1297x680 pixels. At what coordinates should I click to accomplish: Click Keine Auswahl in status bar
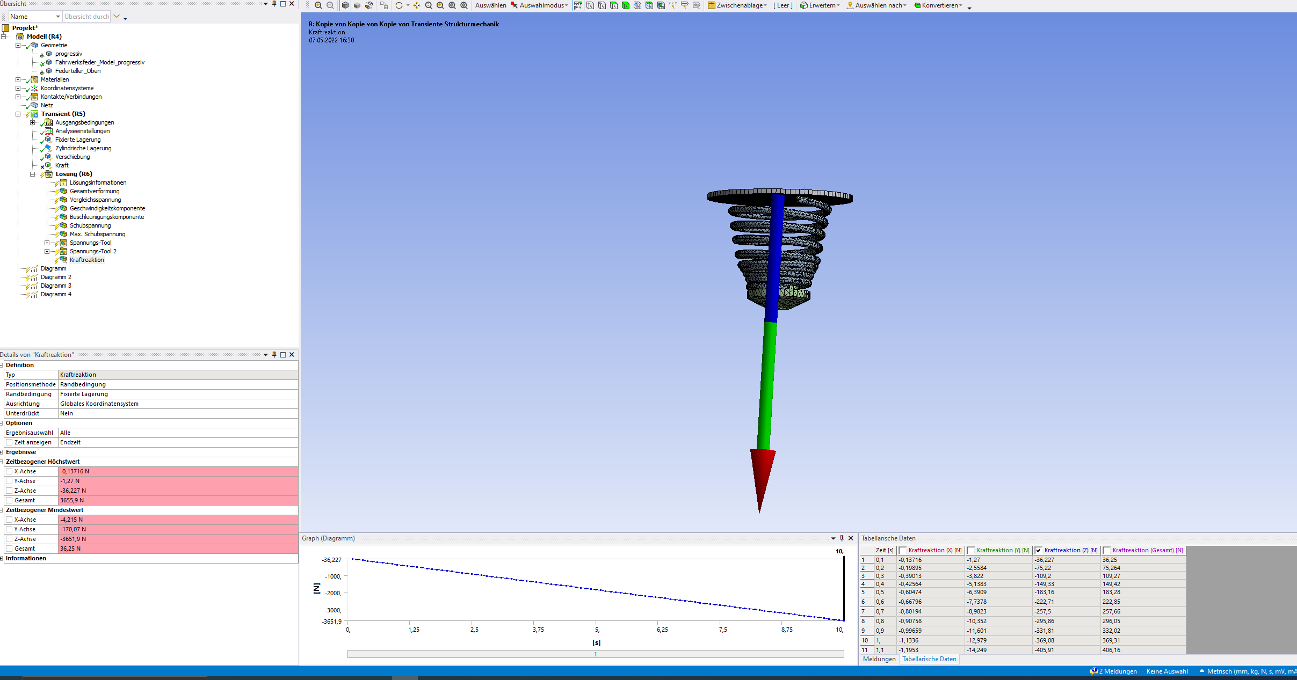pos(1166,671)
